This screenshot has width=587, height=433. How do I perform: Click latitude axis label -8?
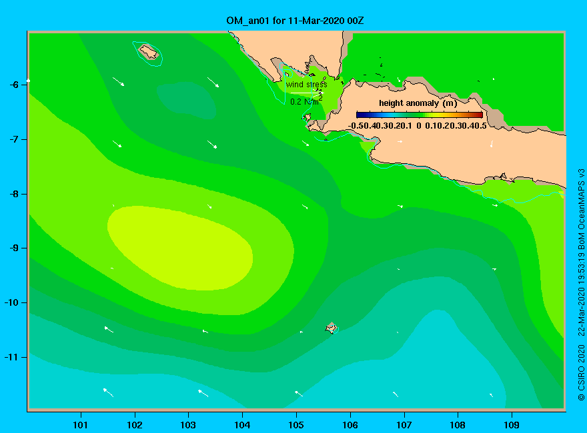click(x=14, y=194)
